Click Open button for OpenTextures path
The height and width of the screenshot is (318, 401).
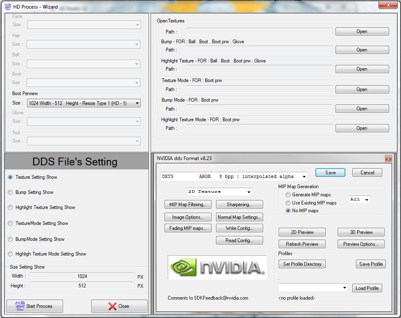click(362, 31)
